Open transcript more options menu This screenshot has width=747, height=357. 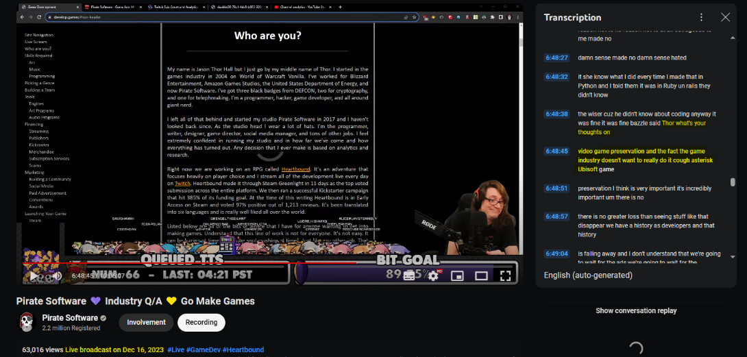pyautogui.click(x=701, y=17)
